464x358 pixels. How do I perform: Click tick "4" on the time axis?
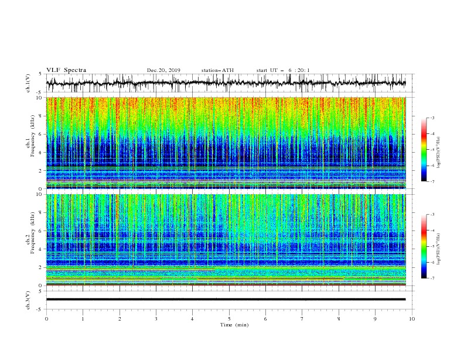192,319
